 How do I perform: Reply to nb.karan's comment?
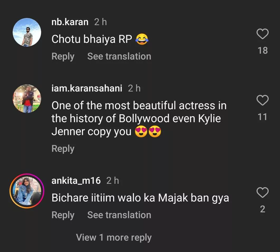63,56
